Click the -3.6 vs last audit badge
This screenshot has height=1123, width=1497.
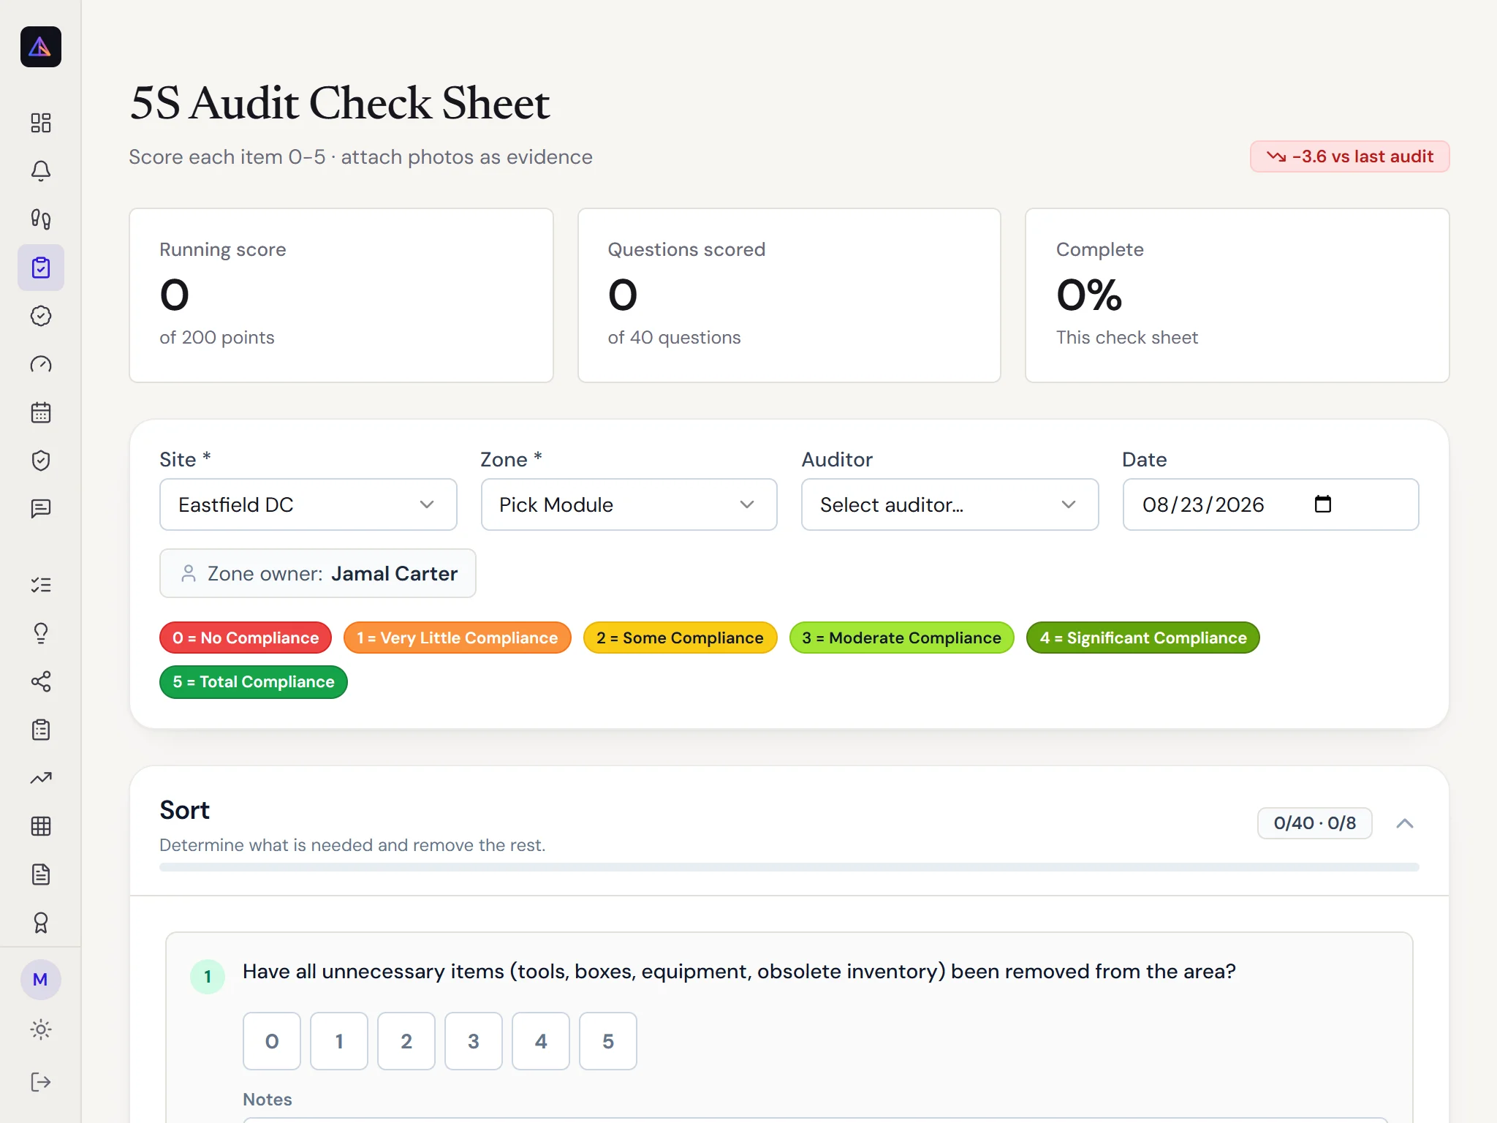(1349, 156)
